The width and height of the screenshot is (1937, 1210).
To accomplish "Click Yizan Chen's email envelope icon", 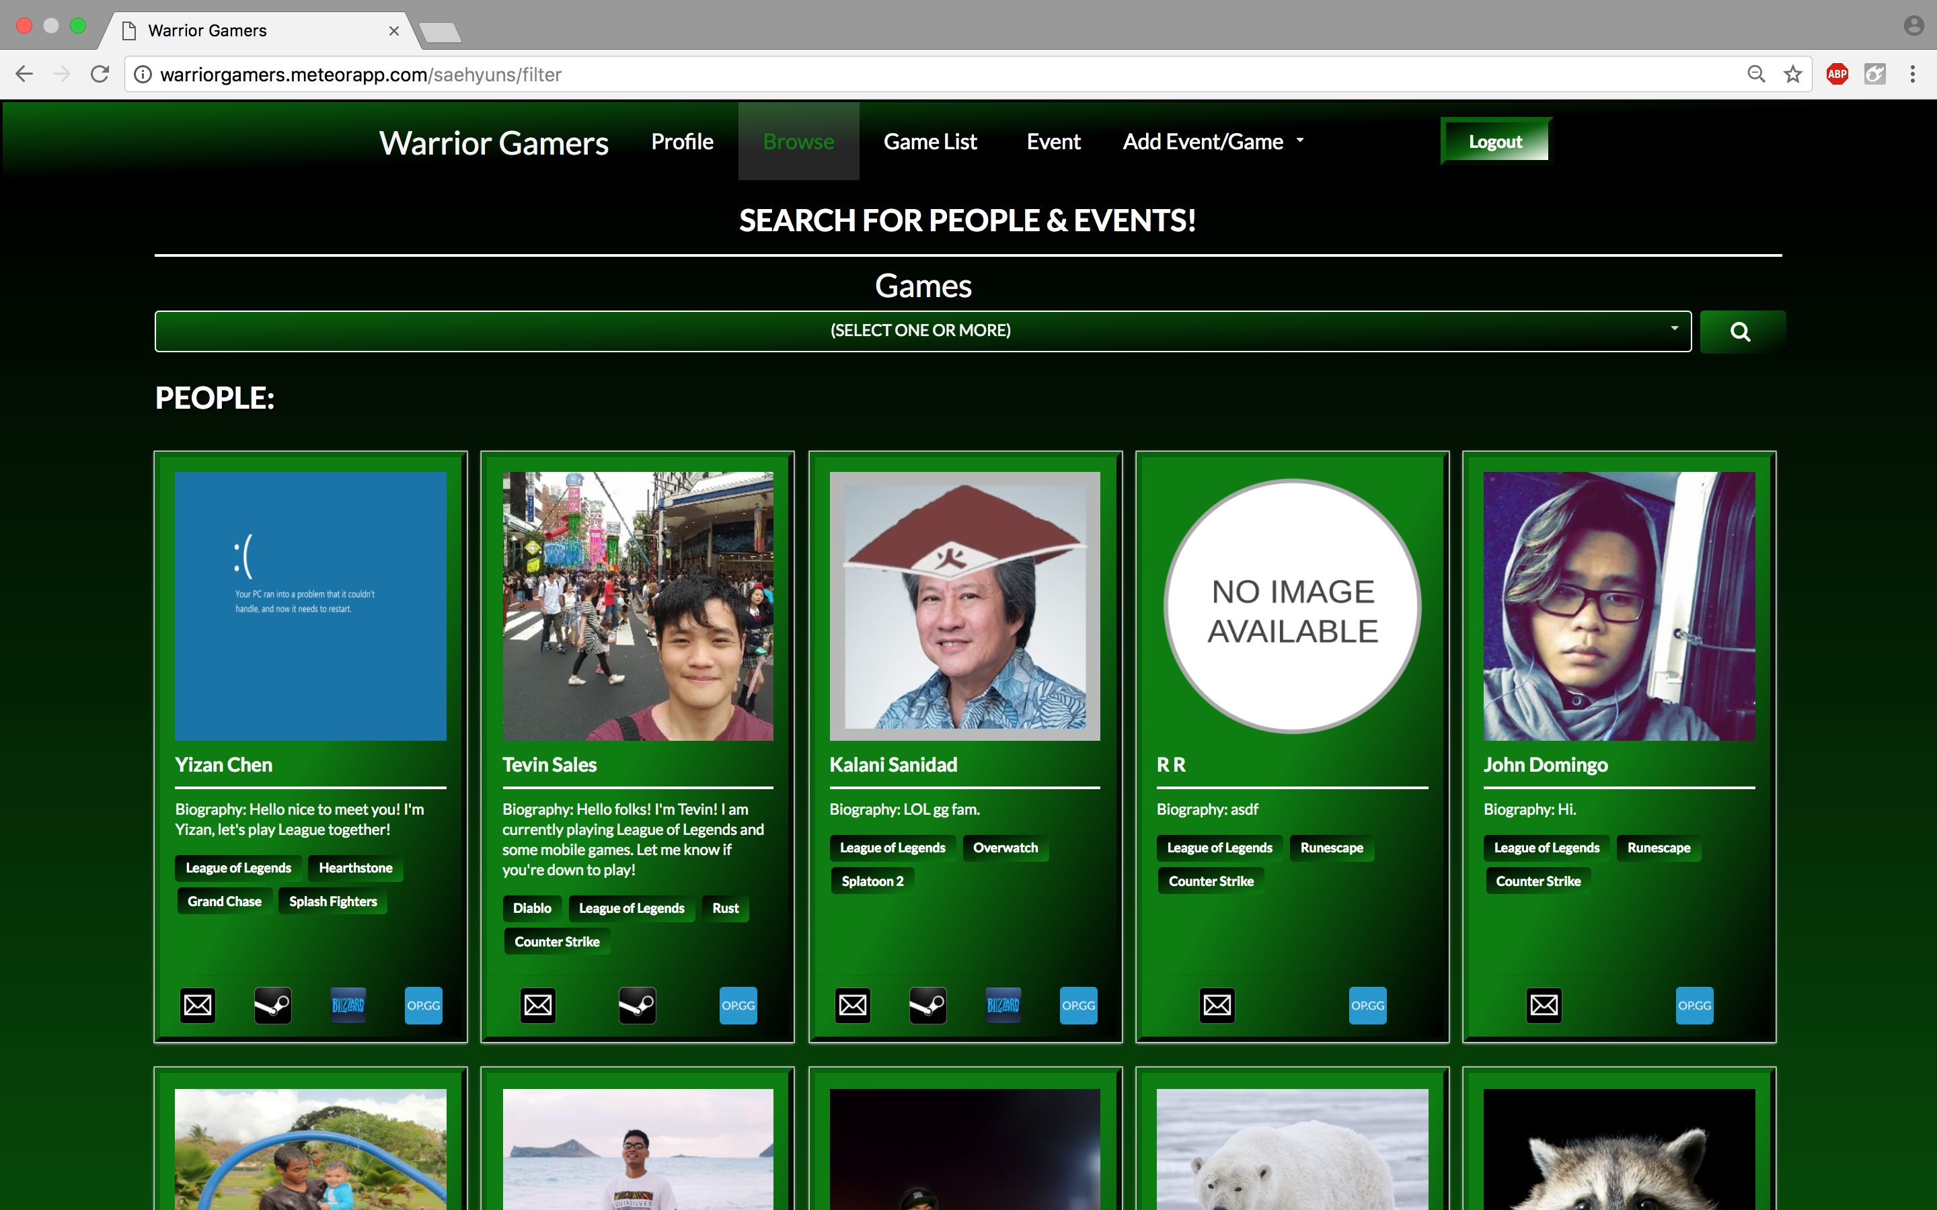I will [x=198, y=1005].
